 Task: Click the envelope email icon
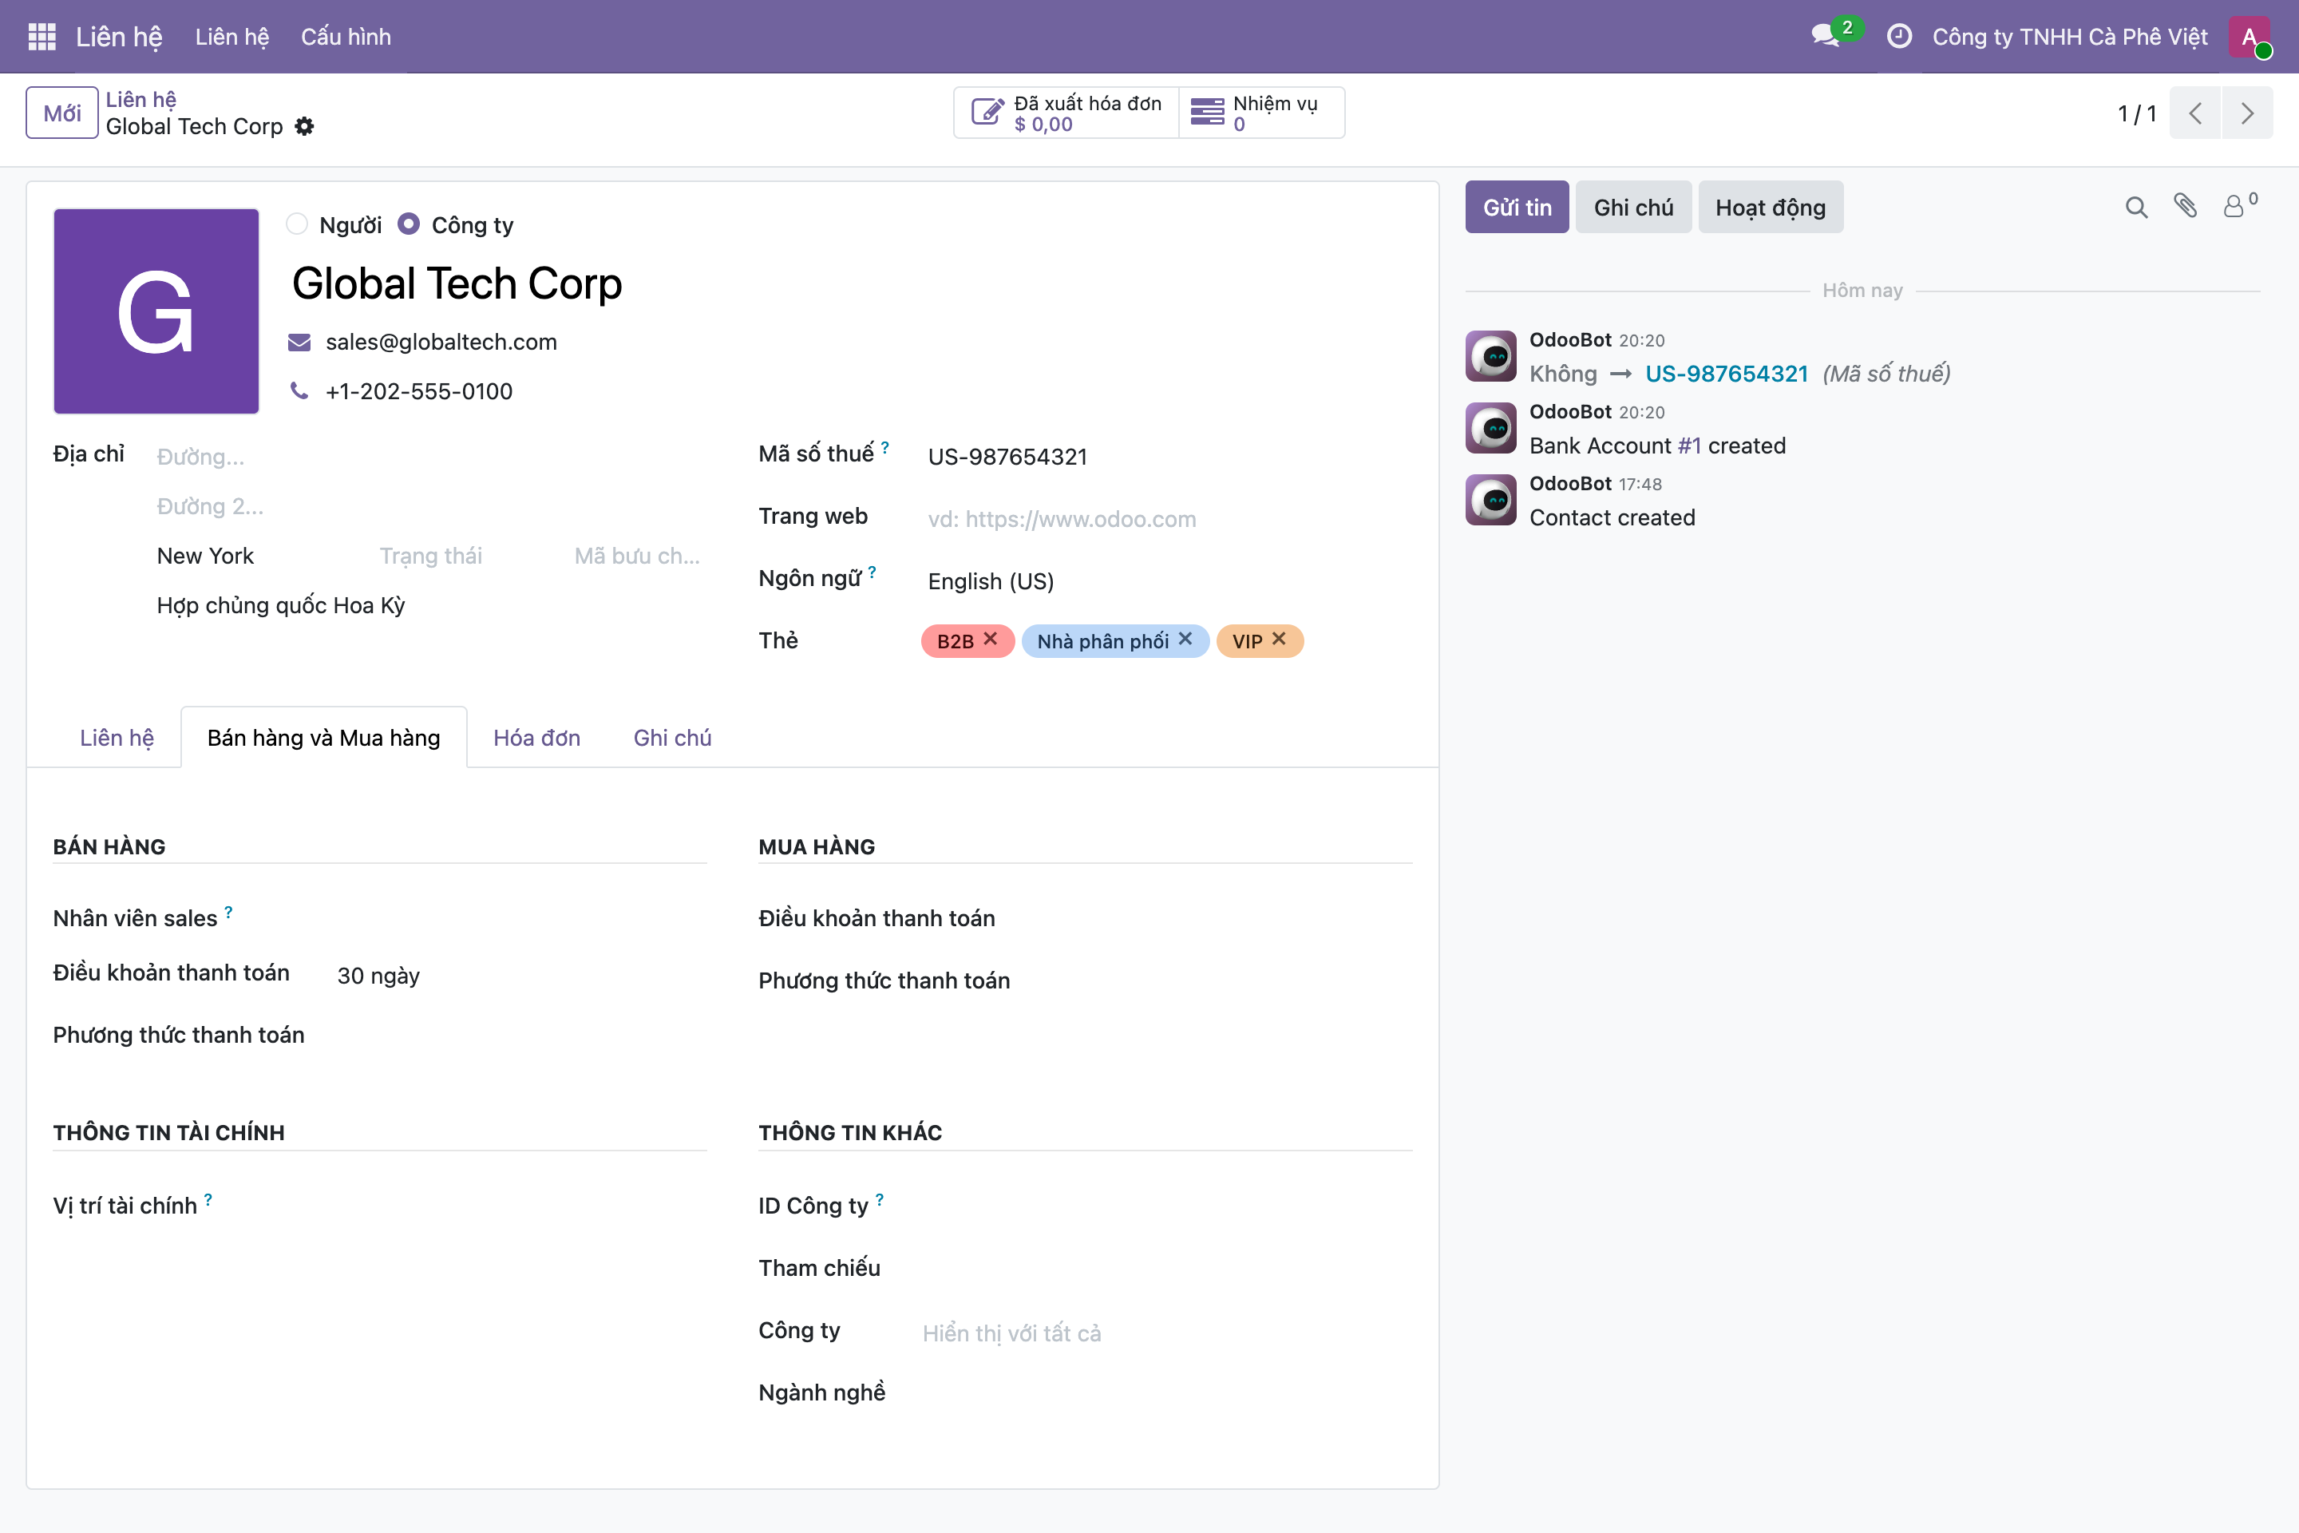tap(299, 343)
